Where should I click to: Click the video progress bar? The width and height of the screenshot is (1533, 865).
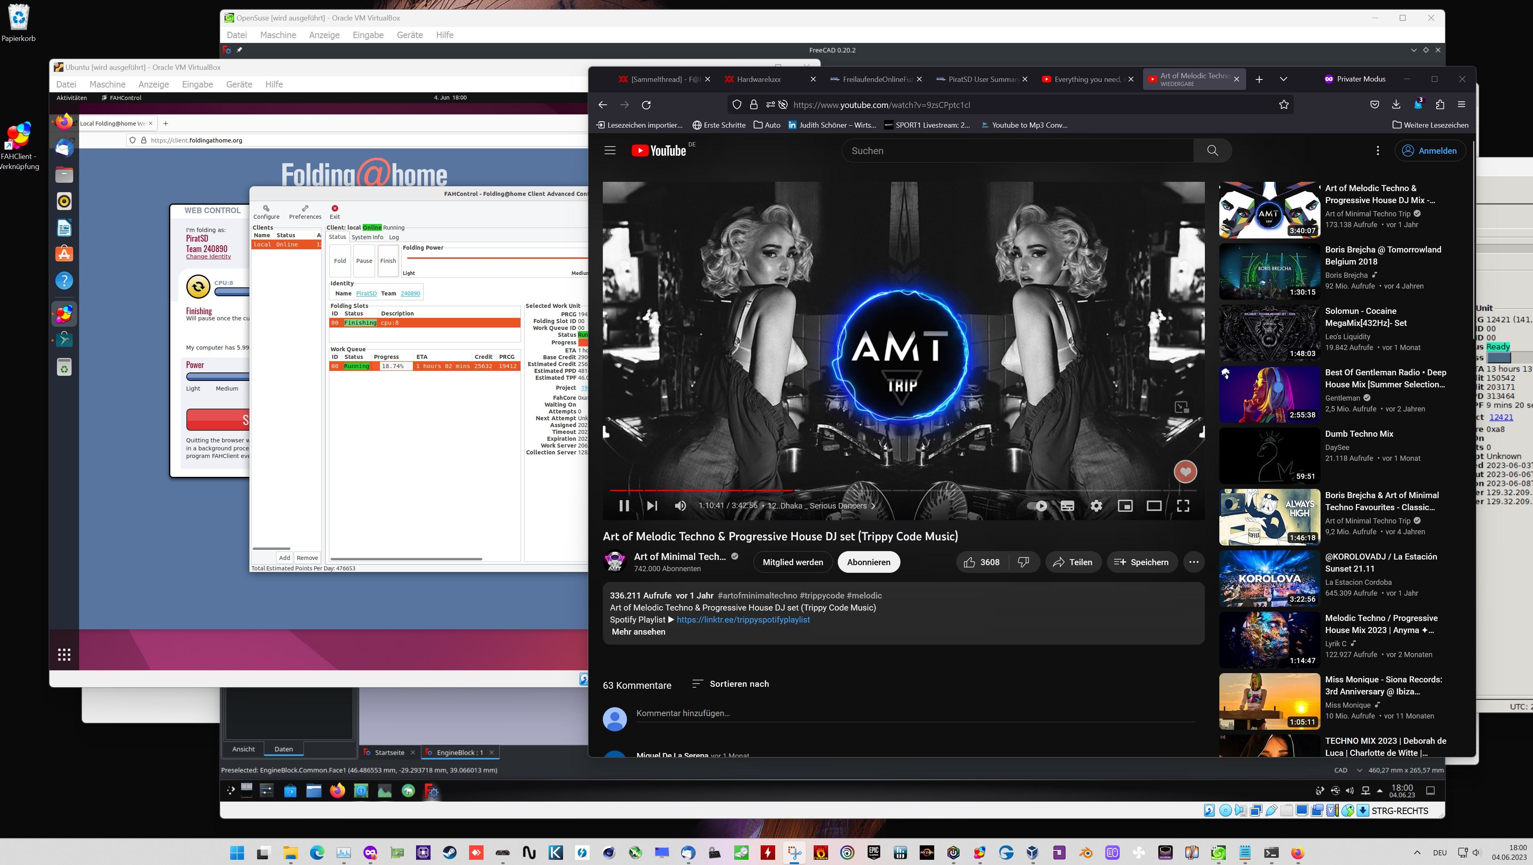[x=903, y=490]
